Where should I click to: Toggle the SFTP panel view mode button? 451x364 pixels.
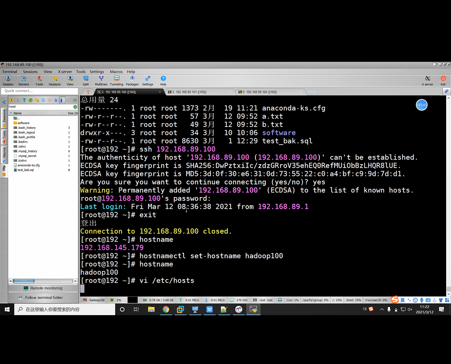61,100
